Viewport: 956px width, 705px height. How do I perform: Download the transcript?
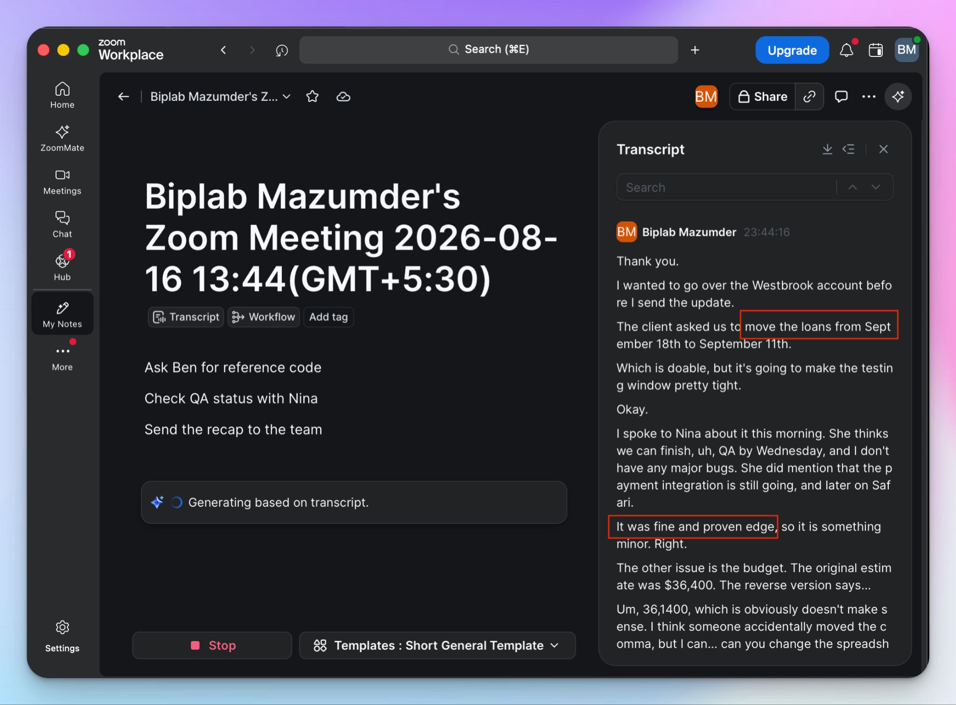tap(827, 149)
